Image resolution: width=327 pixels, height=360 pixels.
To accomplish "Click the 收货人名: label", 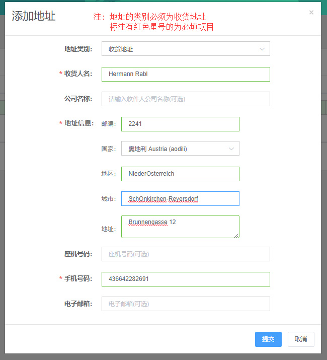I will pyautogui.click(x=78, y=74).
